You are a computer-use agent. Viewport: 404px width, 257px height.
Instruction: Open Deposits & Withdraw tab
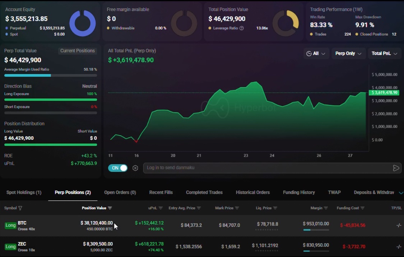[x=374, y=193]
